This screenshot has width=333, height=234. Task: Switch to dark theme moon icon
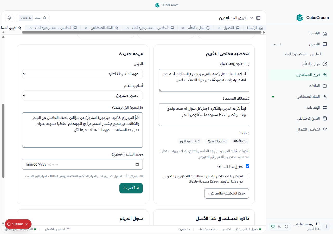pos(280,226)
